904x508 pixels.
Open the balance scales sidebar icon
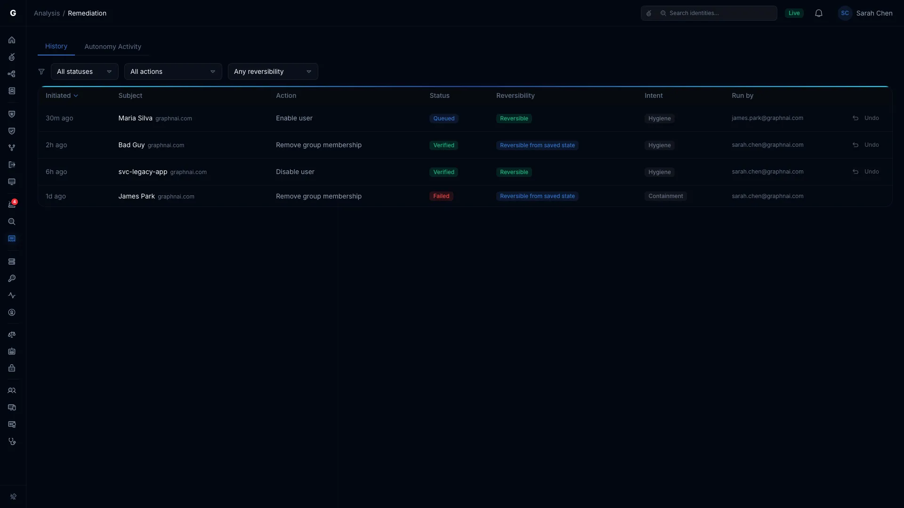coord(12,334)
